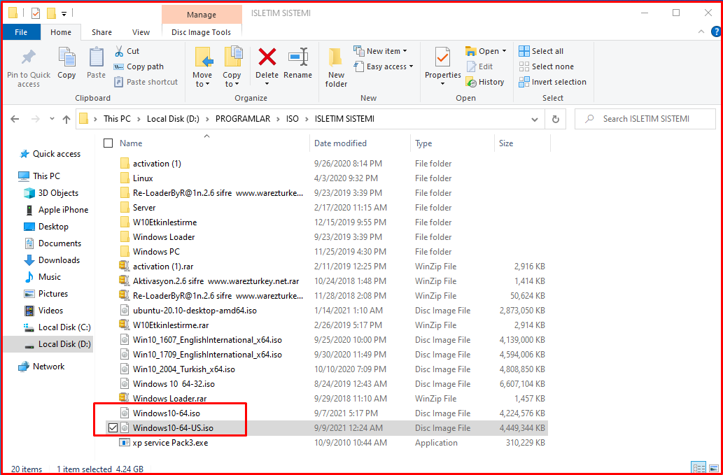723x475 pixels.
Task: Switch to the Share tab
Action: pos(101,32)
